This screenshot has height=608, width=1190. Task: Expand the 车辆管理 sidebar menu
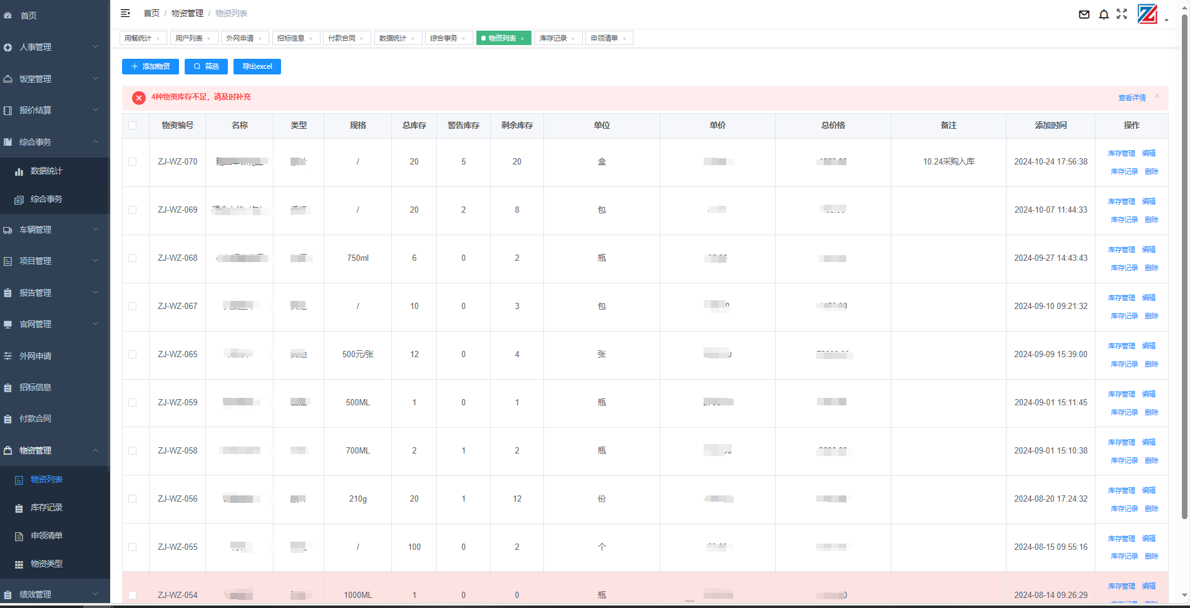(50, 230)
